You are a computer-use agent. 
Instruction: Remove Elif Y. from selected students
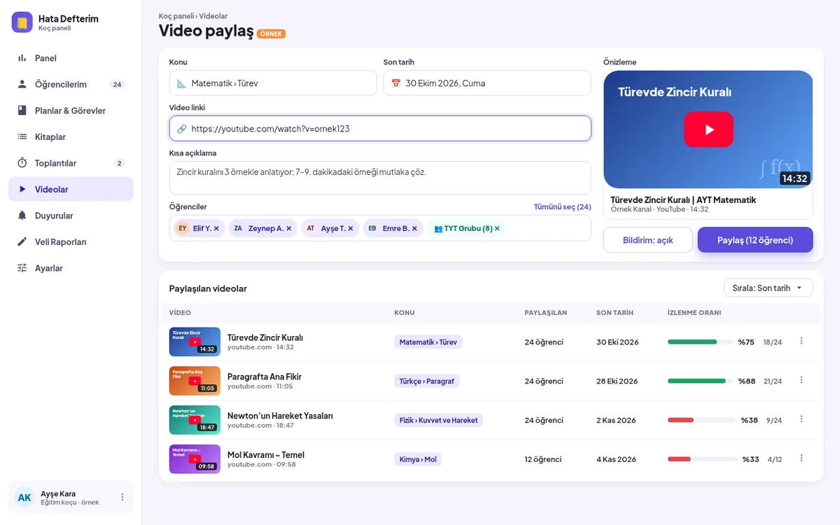pyautogui.click(x=216, y=229)
